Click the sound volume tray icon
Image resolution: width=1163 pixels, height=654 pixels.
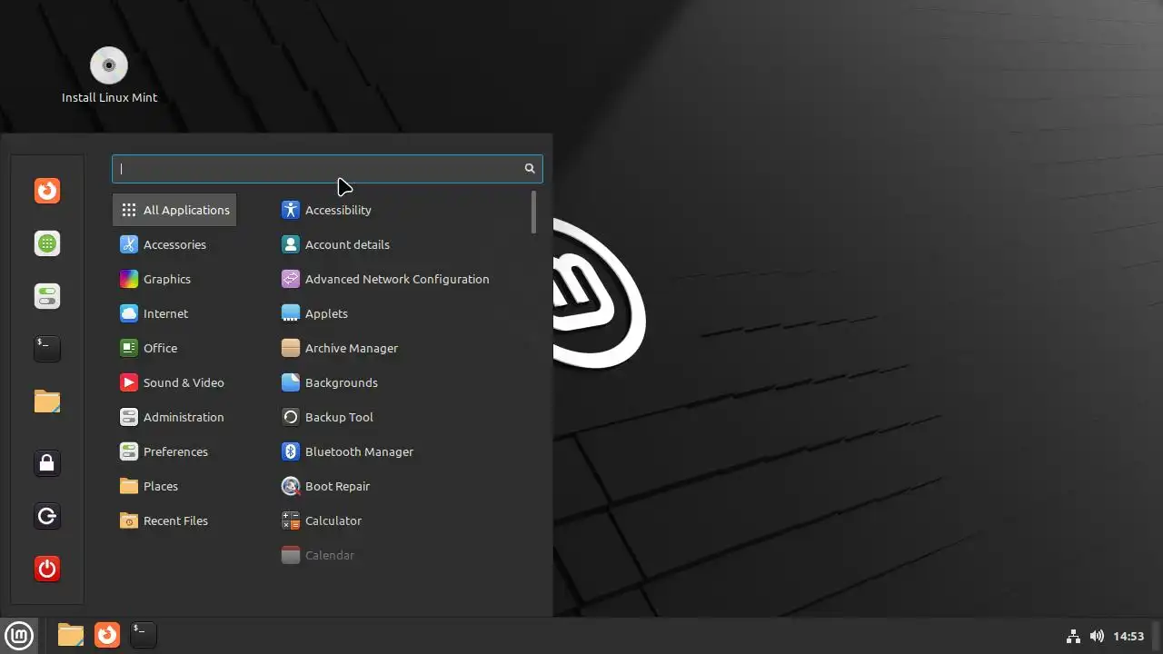[x=1097, y=636]
